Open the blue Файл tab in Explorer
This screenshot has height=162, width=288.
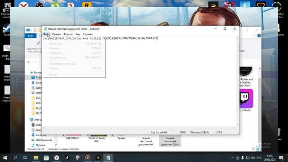pos(31,36)
